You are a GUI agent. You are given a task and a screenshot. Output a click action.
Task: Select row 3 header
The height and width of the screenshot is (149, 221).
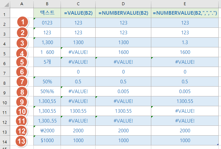5,33
